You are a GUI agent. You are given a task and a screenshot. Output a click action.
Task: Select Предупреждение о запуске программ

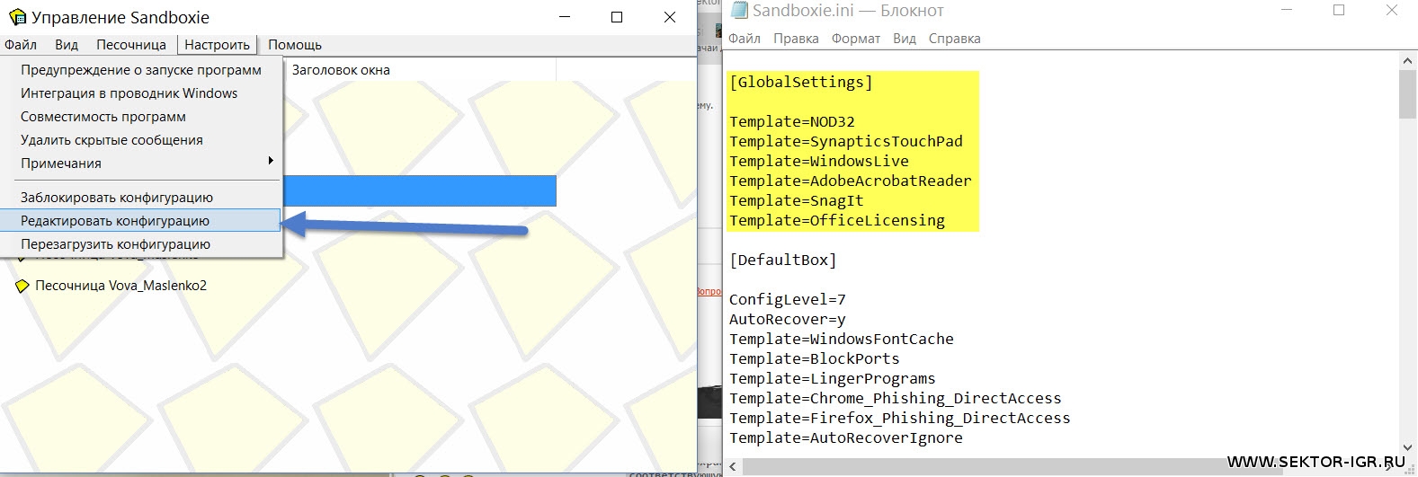[x=141, y=69]
